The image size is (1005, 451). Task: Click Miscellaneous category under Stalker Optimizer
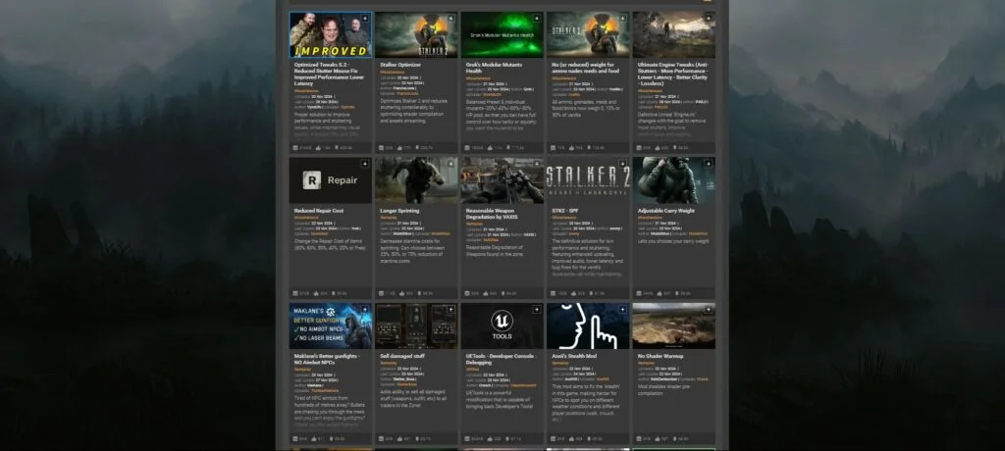(392, 73)
